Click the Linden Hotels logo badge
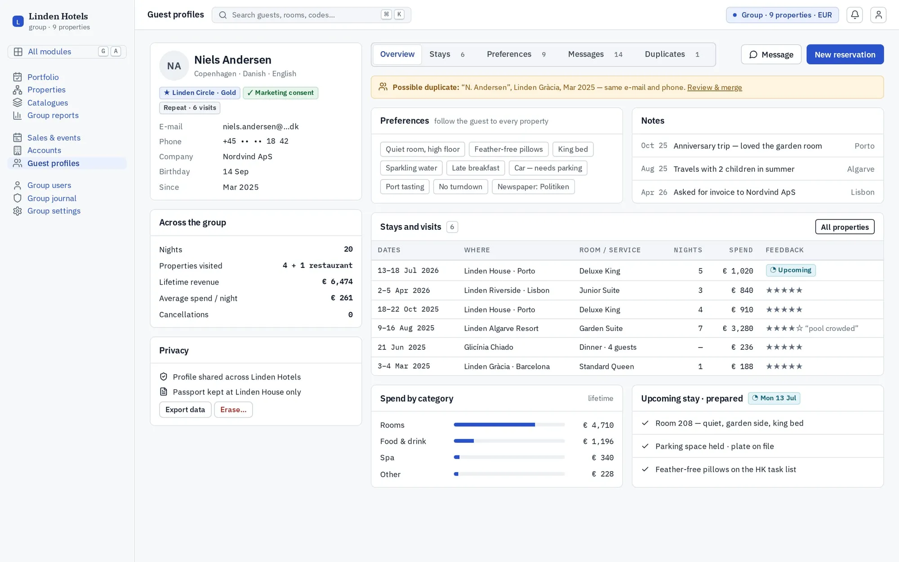The height and width of the screenshot is (562, 899). pyautogui.click(x=18, y=21)
